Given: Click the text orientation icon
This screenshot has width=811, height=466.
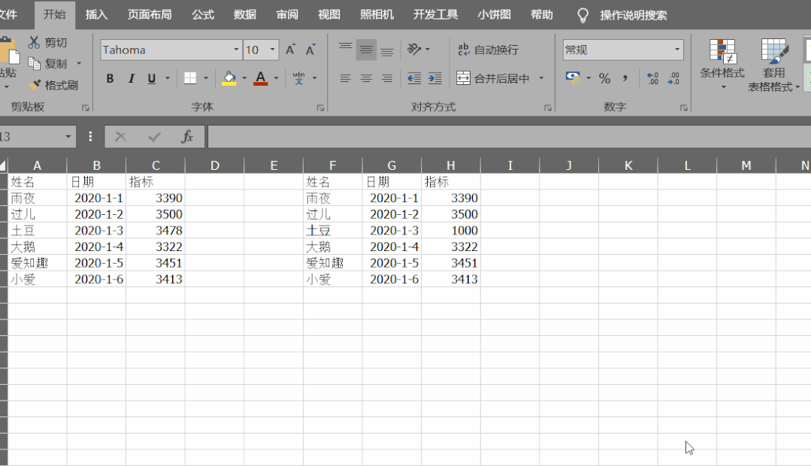Looking at the screenshot, I should 414,49.
